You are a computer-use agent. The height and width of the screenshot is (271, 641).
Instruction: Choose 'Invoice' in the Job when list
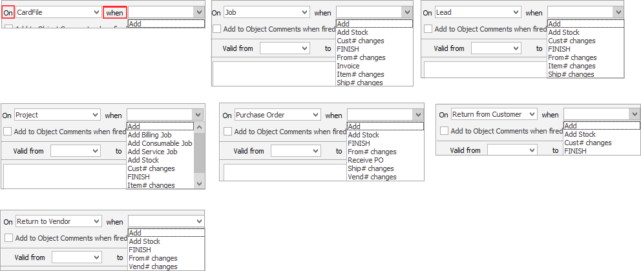(x=374, y=66)
